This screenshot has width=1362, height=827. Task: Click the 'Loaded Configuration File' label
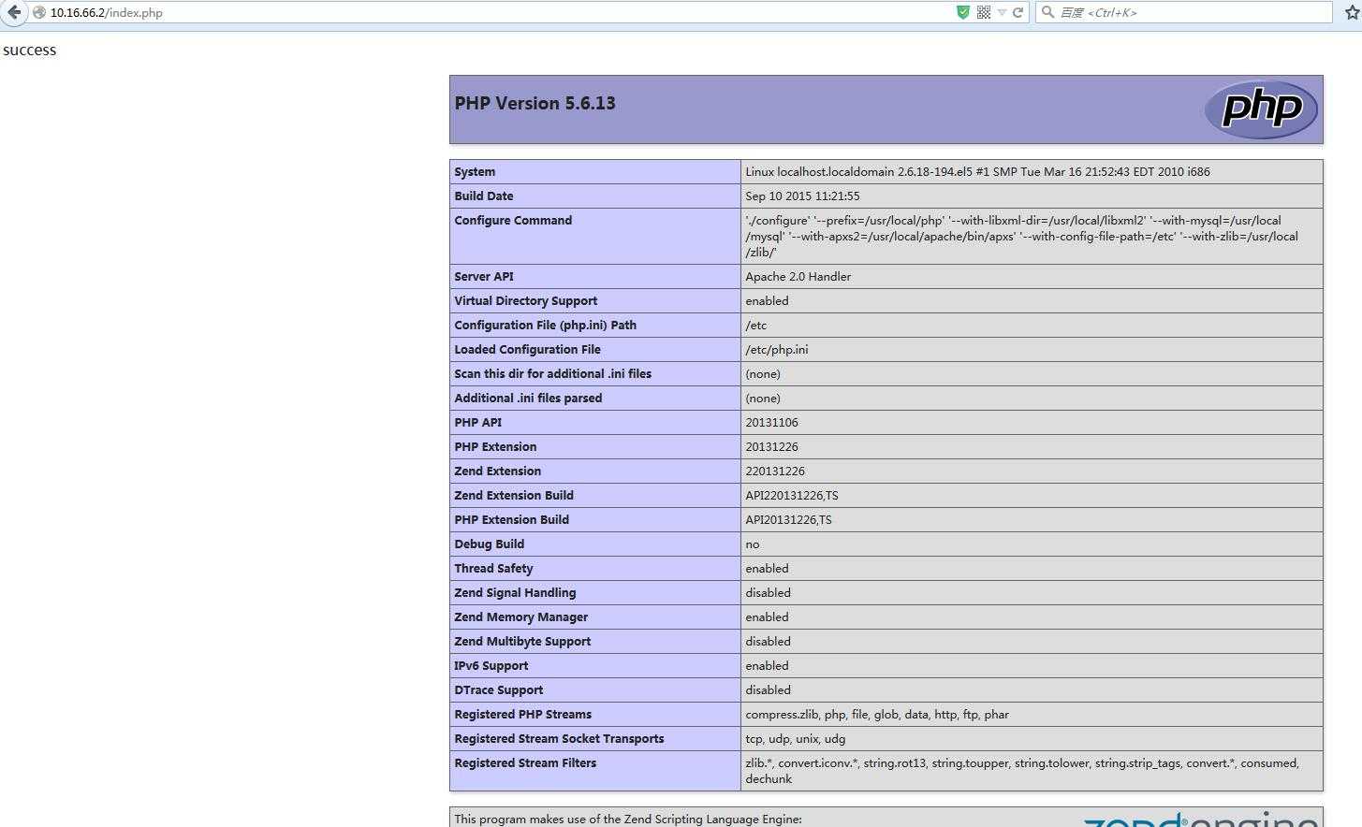pos(528,350)
